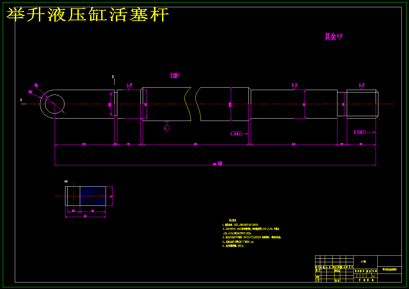Click the magenta 其余 roughness note
Viewport: 409px width, 289px height.
[334, 37]
